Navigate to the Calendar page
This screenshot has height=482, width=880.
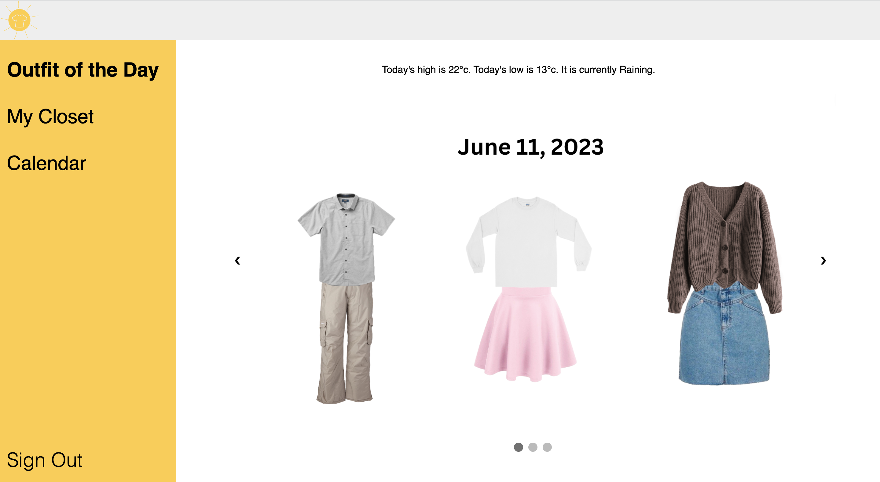click(x=46, y=163)
